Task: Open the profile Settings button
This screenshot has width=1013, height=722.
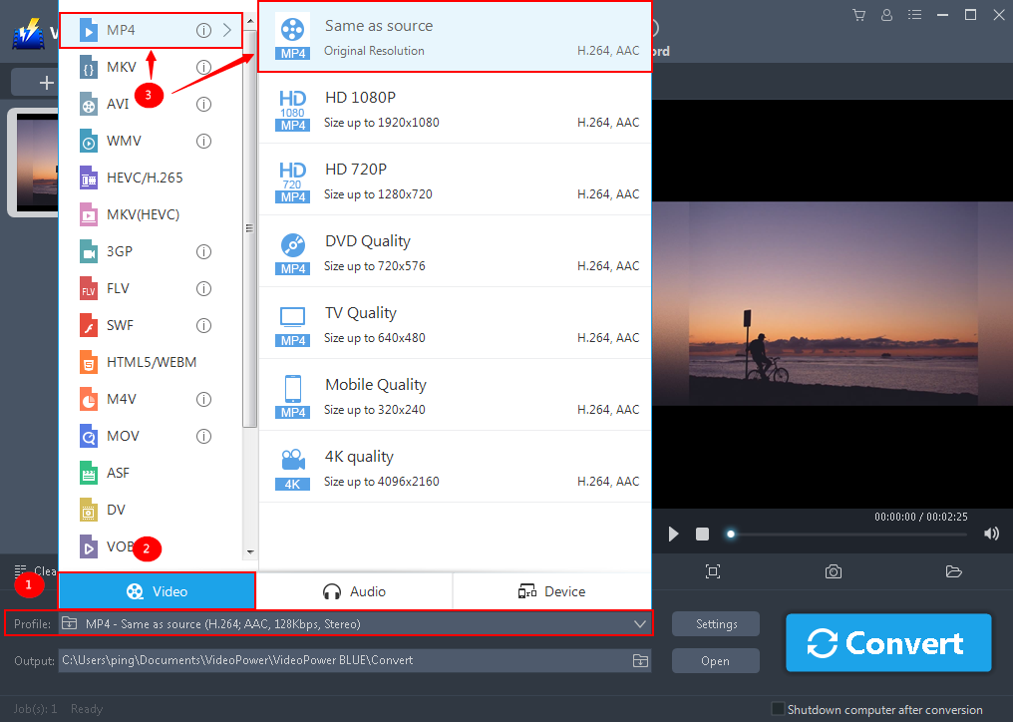Action: (x=715, y=623)
